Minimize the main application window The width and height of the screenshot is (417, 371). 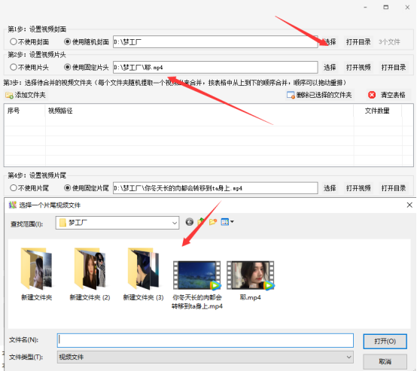(365, 8)
